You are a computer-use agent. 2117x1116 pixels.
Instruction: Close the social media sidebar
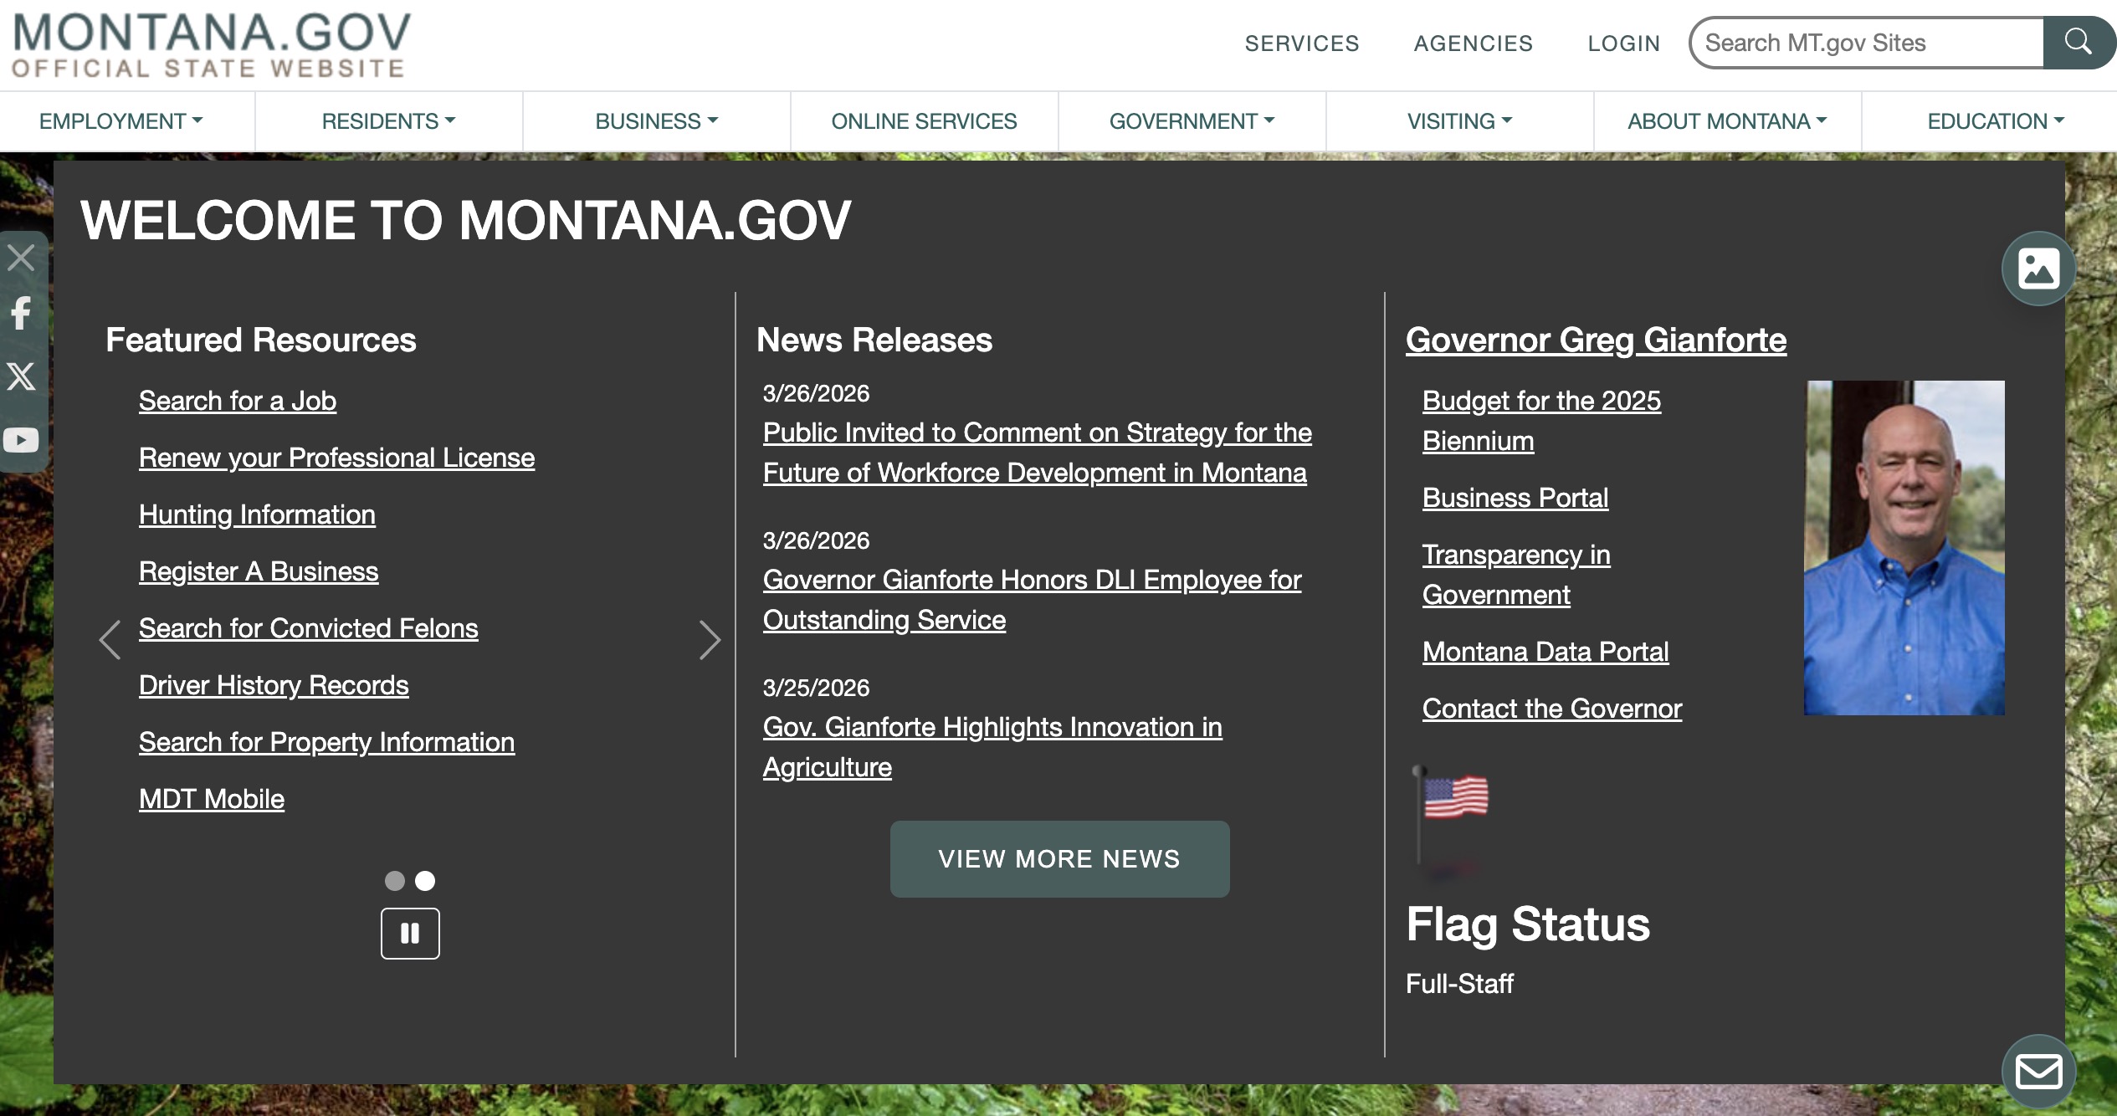[x=21, y=257]
